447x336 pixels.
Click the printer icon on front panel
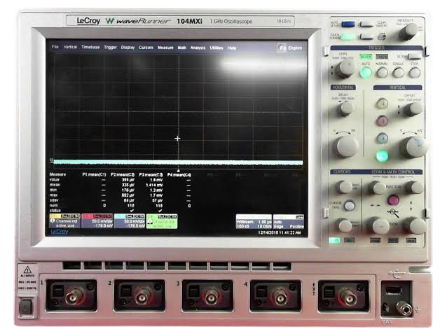[x=382, y=36]
